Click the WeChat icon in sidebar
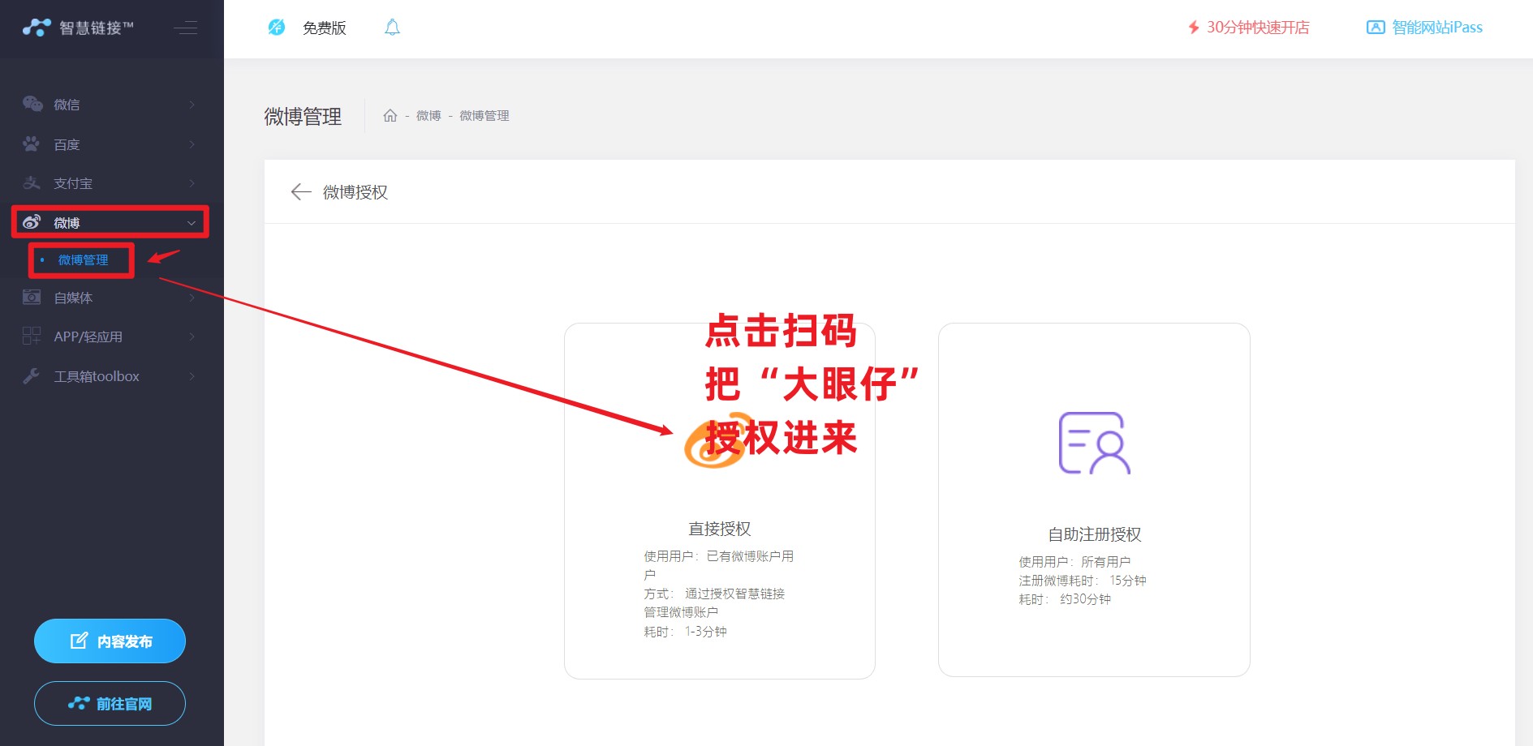 click(32, 104)
